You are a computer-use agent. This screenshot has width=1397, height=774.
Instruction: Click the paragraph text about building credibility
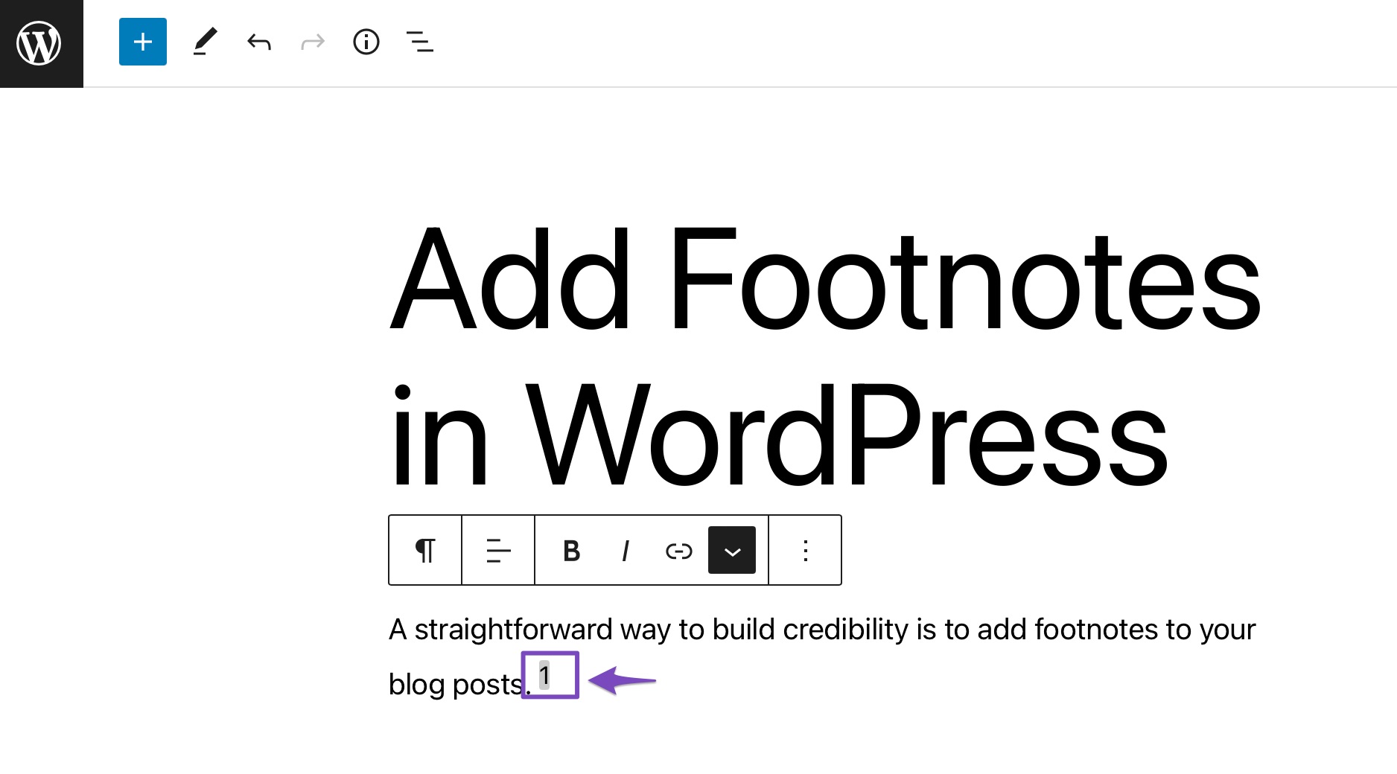click(822, 656)
